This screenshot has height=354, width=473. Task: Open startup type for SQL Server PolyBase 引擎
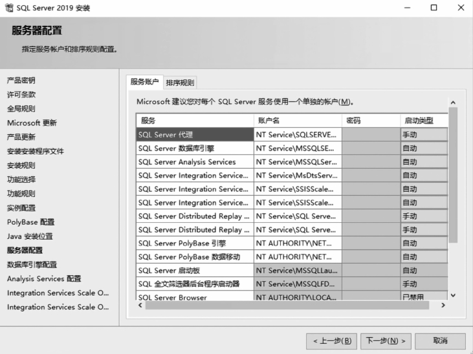click(424, 243)
